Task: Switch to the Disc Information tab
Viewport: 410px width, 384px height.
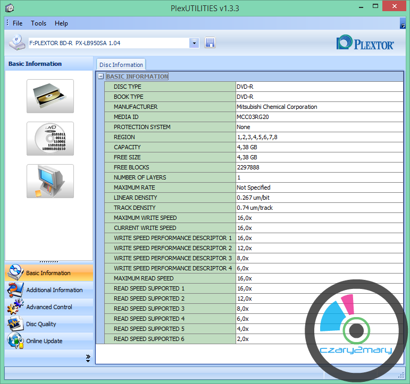Action: 121,65
